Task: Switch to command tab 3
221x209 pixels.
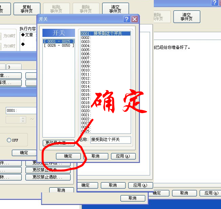Action: click(x=14, y=67)
